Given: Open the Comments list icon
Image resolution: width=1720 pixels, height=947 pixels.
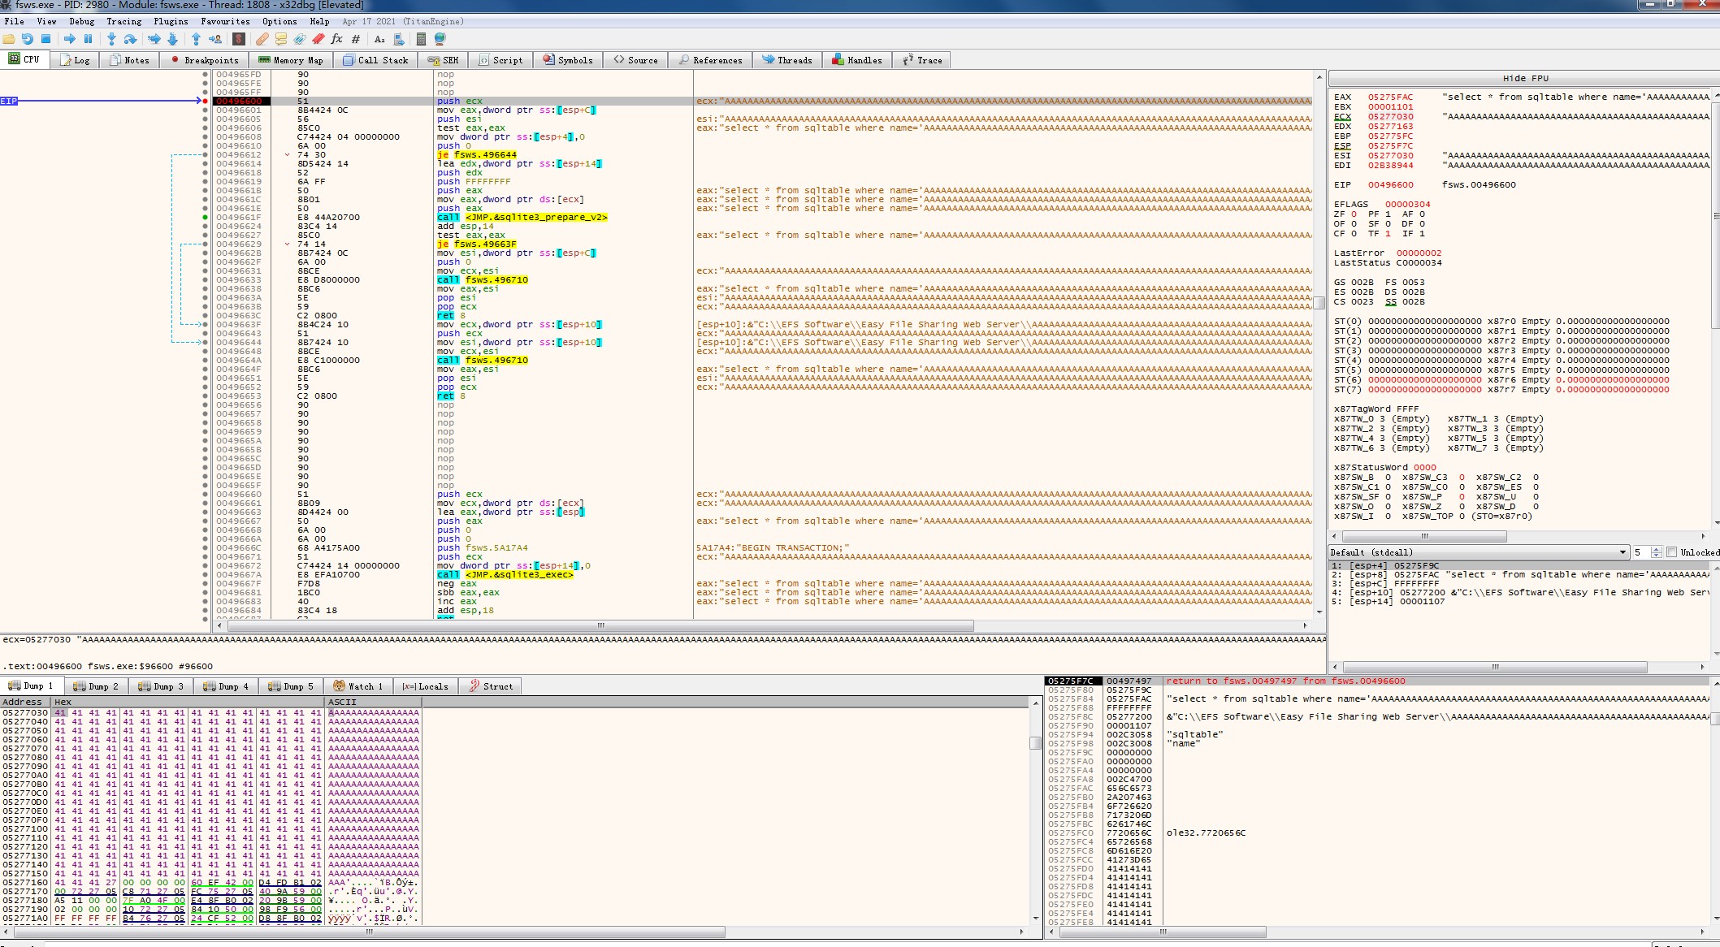Looking at the screenshot, I should tap(281, 39).
